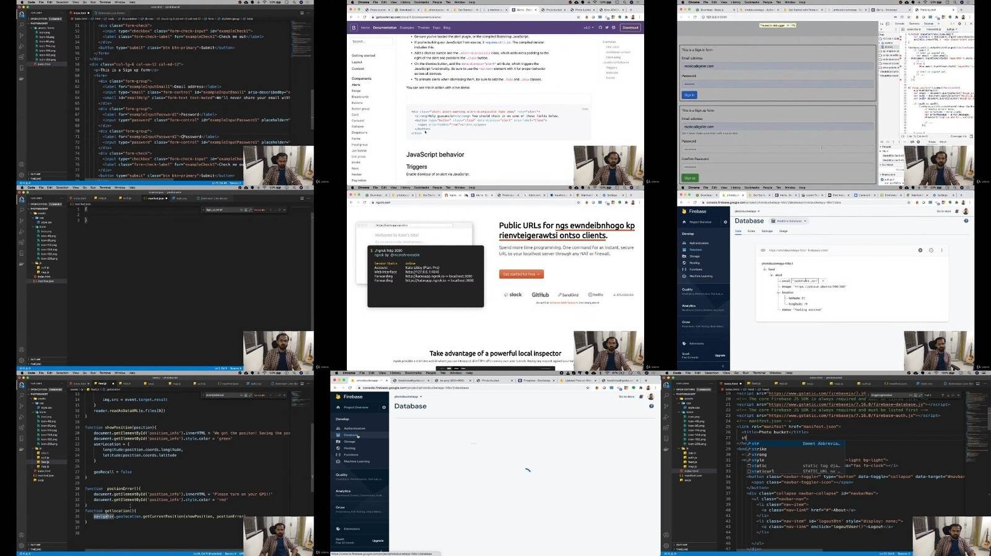
Task: Select the Data tab in Firebase Database
Action: pos(738,231)
